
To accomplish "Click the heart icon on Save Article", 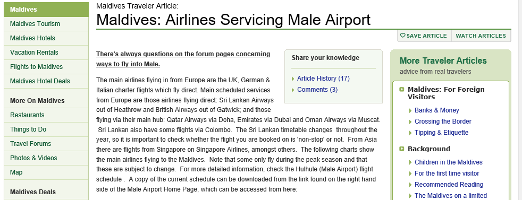I will pyautogui.click(x=402, y=36).
